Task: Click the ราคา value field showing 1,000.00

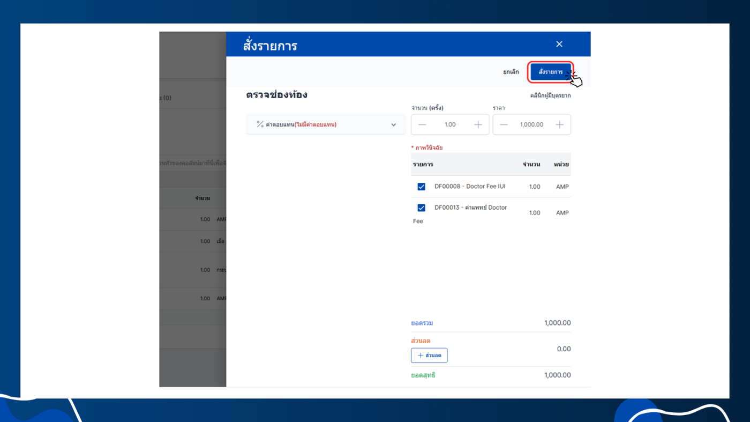Action: click(531, 124)
